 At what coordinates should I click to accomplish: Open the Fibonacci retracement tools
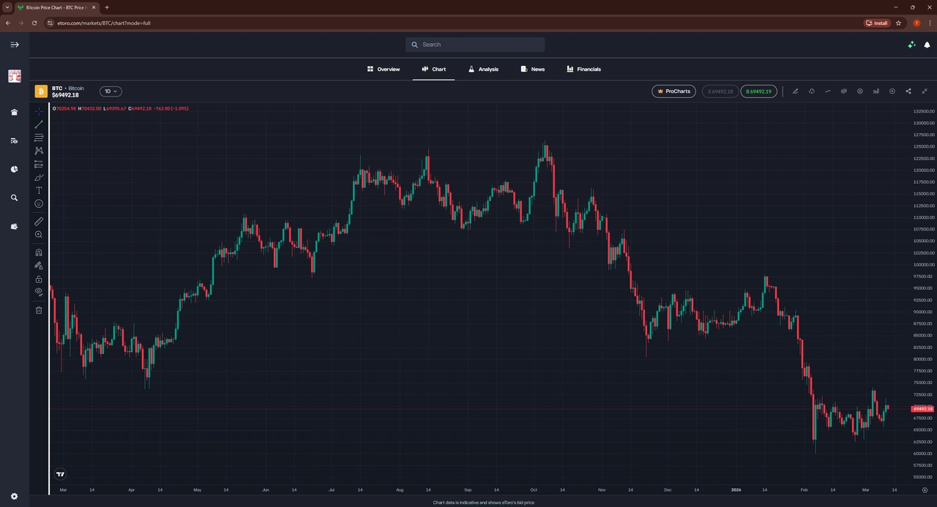point(39,138)
